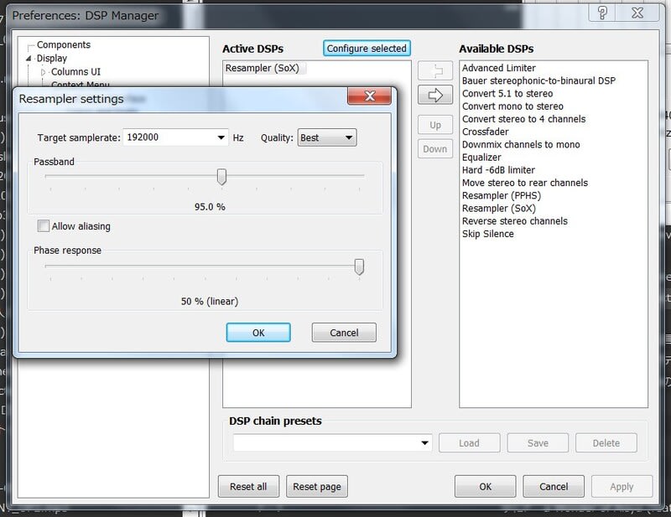Viewport: 671px width, 517px height.
Task: Select Resampler (PPHS) in Available DSPs
Action: click(x=502, y=196)
